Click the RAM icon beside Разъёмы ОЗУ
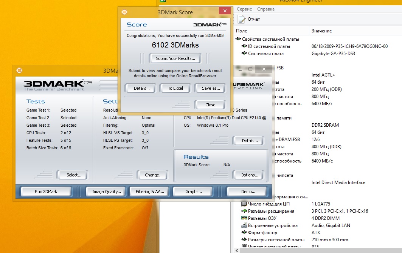Image resolution: width=402 pixels, height=253 pixels. [244, 218]
